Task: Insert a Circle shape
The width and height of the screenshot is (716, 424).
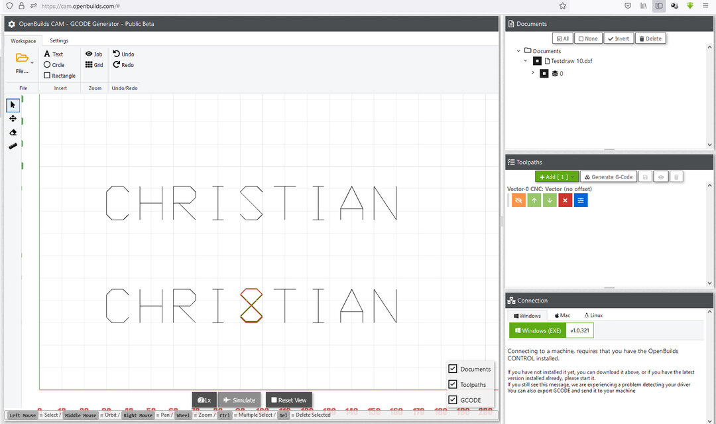Action: click(x=54, y=65)
